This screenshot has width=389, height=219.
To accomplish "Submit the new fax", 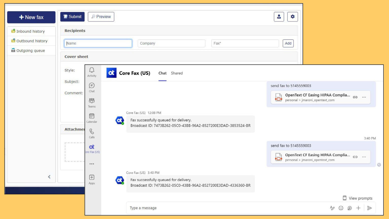I will click(x=72, y=16).
